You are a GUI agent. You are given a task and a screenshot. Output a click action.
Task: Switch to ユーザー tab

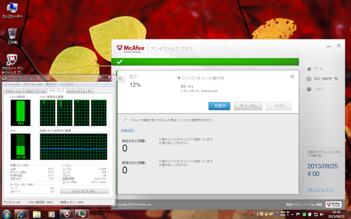(x=87, y=91)
